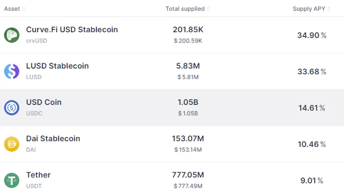Click the Supply APY header
This screenshot has height=195, width=344.
[x=309, y=9]
